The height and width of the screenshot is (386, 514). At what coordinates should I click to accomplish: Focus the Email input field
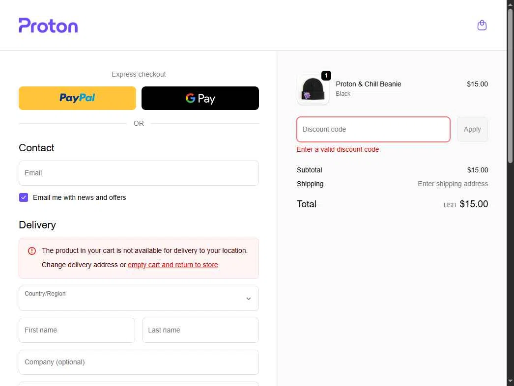click(x=139, y=173)
